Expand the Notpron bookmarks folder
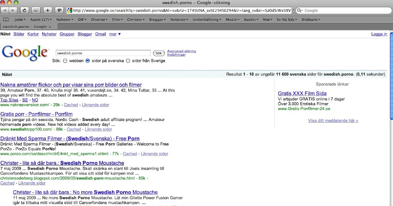 point(180,20)
